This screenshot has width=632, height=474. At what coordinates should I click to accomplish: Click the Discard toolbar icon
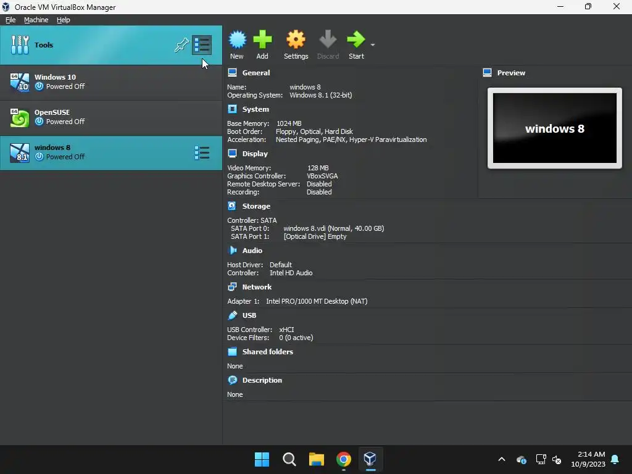[x=328, y=39]
